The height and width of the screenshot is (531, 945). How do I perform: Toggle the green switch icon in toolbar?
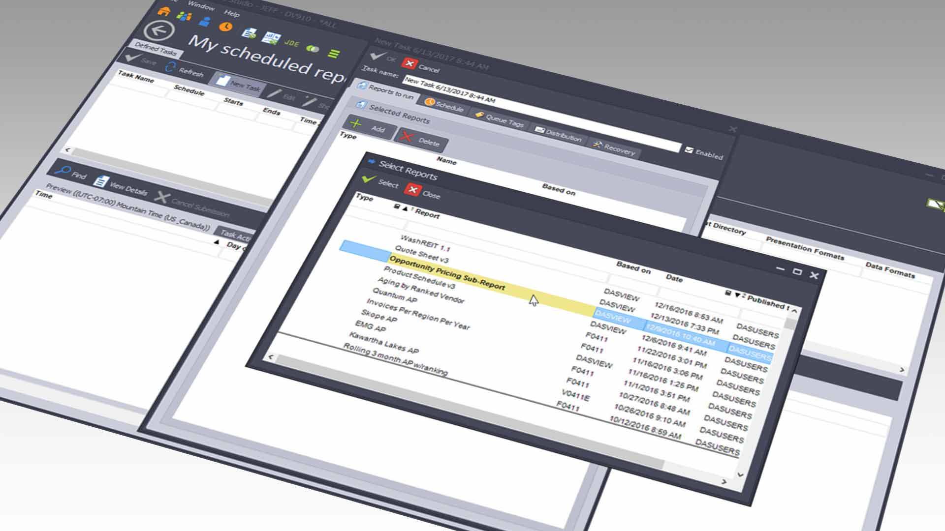[x=313, y=49]
